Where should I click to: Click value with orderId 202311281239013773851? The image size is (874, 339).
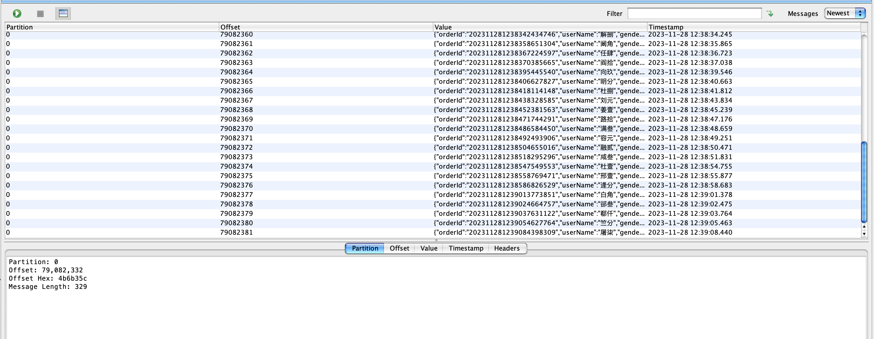click(x=539, y=195)
